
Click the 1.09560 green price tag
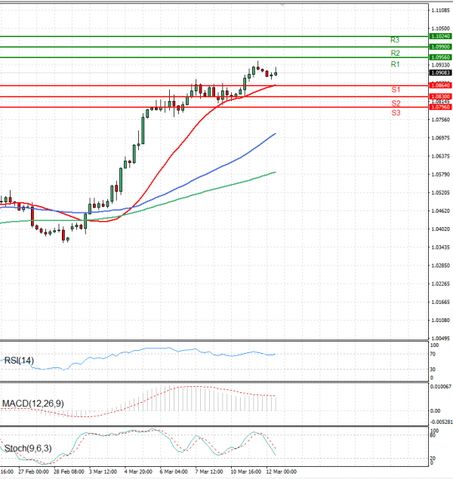click(439, 57)
